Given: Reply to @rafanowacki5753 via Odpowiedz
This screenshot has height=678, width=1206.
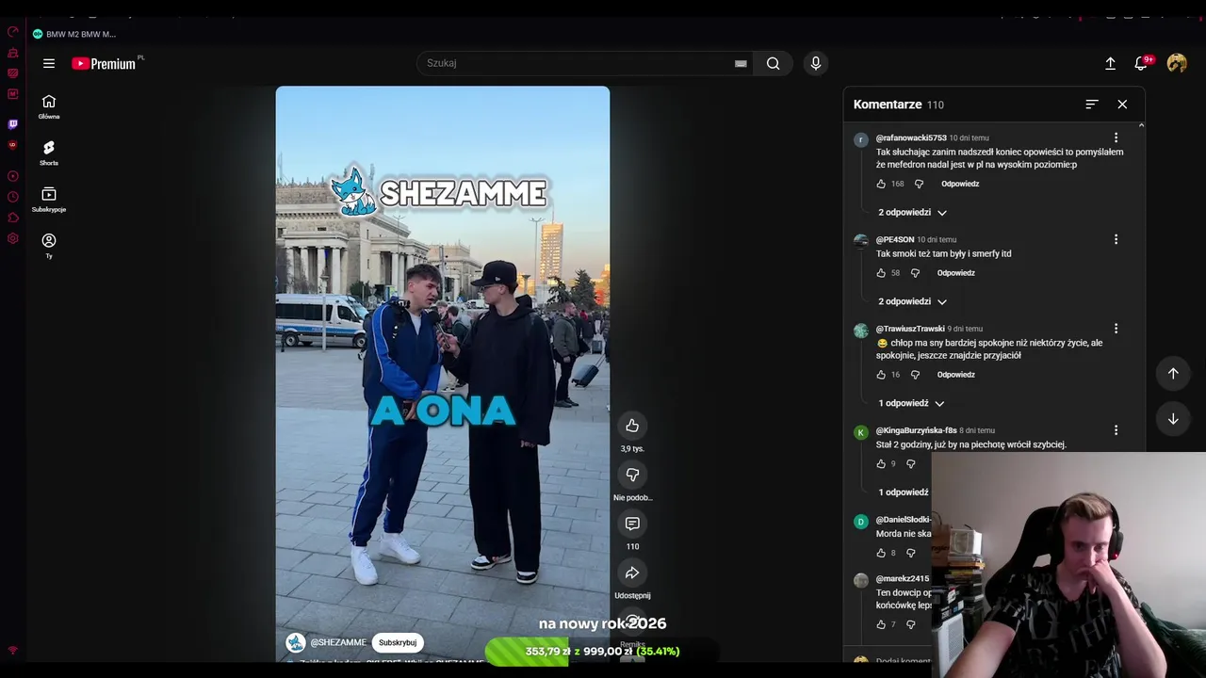Looking at the screenshot, I should 960,184.
